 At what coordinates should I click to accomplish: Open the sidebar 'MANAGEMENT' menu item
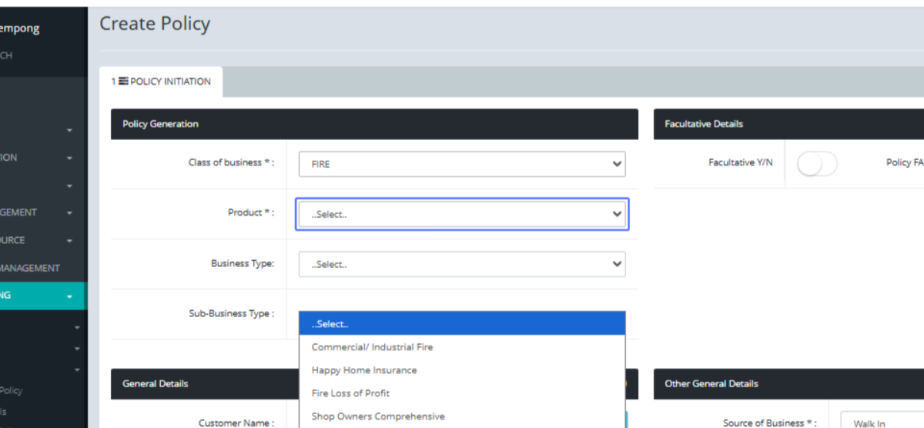coord(31,269)
